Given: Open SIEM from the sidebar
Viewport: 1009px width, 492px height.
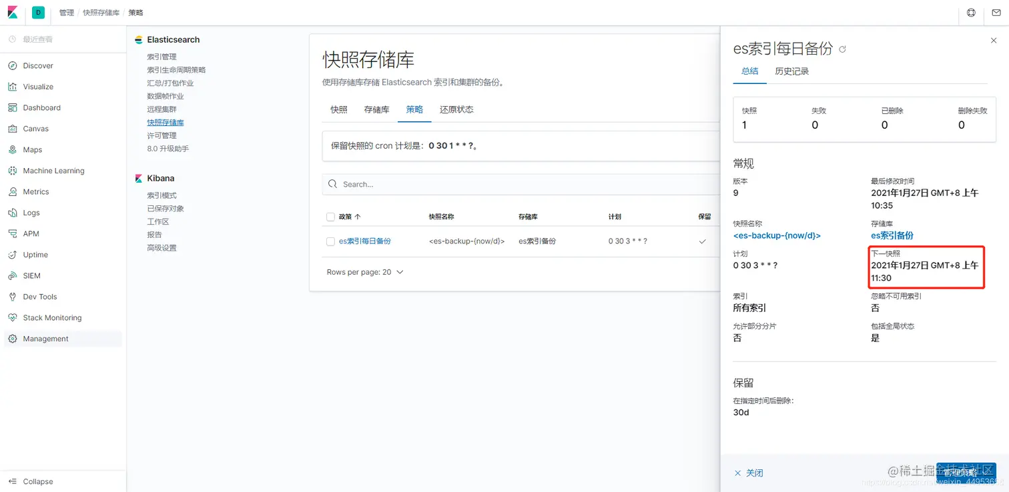Looking at the screenshot, I should pos(31,276).
